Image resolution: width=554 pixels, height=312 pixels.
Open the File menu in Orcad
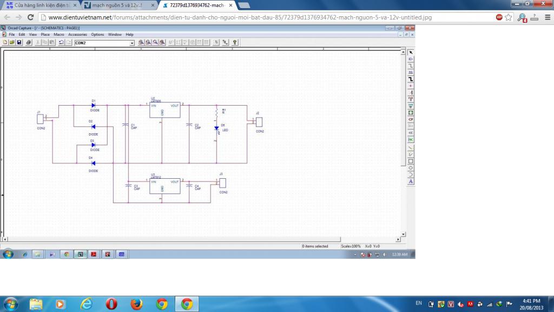pyautogui.click(x=12, y=35)
